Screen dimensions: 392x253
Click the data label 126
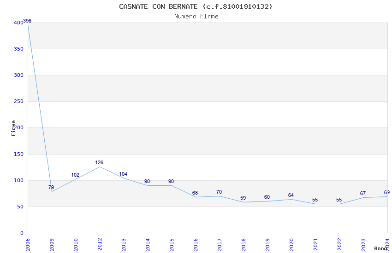(99, 162)
